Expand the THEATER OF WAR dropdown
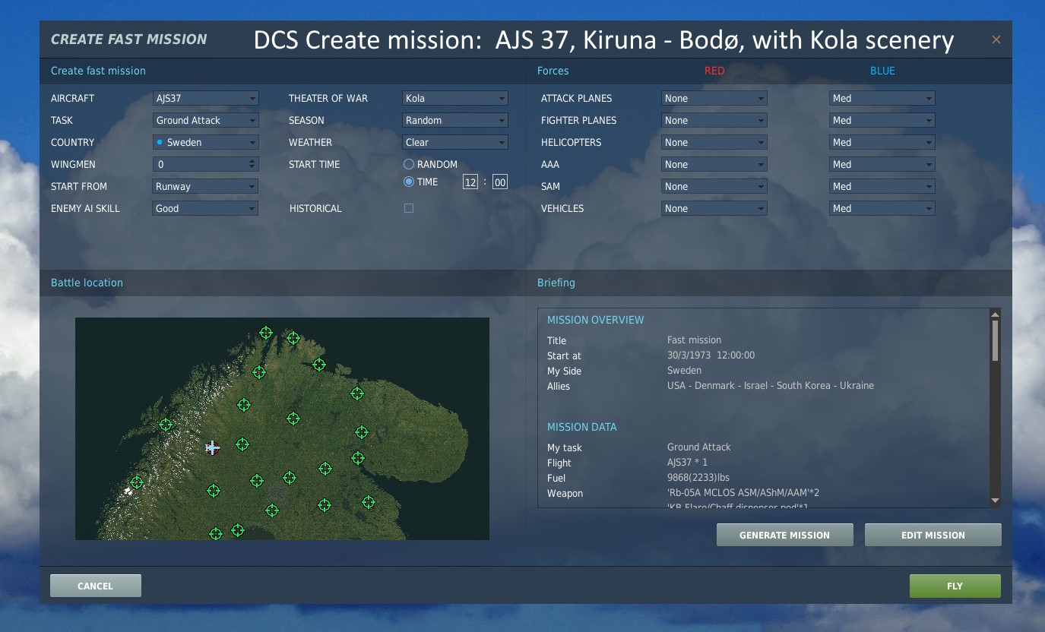The width and height of the screenshot is (1045, 632). point(454,98)
